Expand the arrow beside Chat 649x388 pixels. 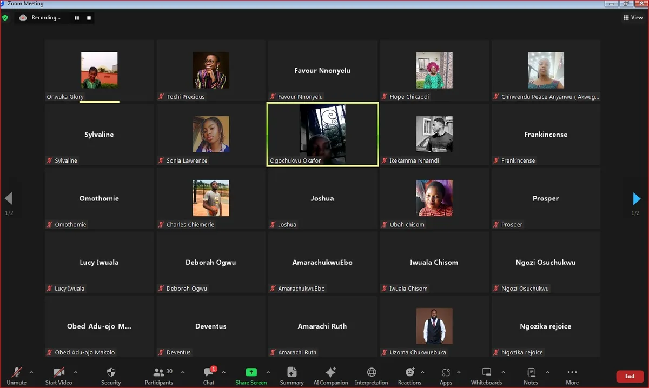(223, 372)
